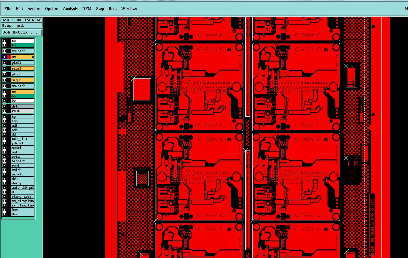Toggle display checkbox of layer sig3b
Screen dimensions: 408x258
click(4, 80)
